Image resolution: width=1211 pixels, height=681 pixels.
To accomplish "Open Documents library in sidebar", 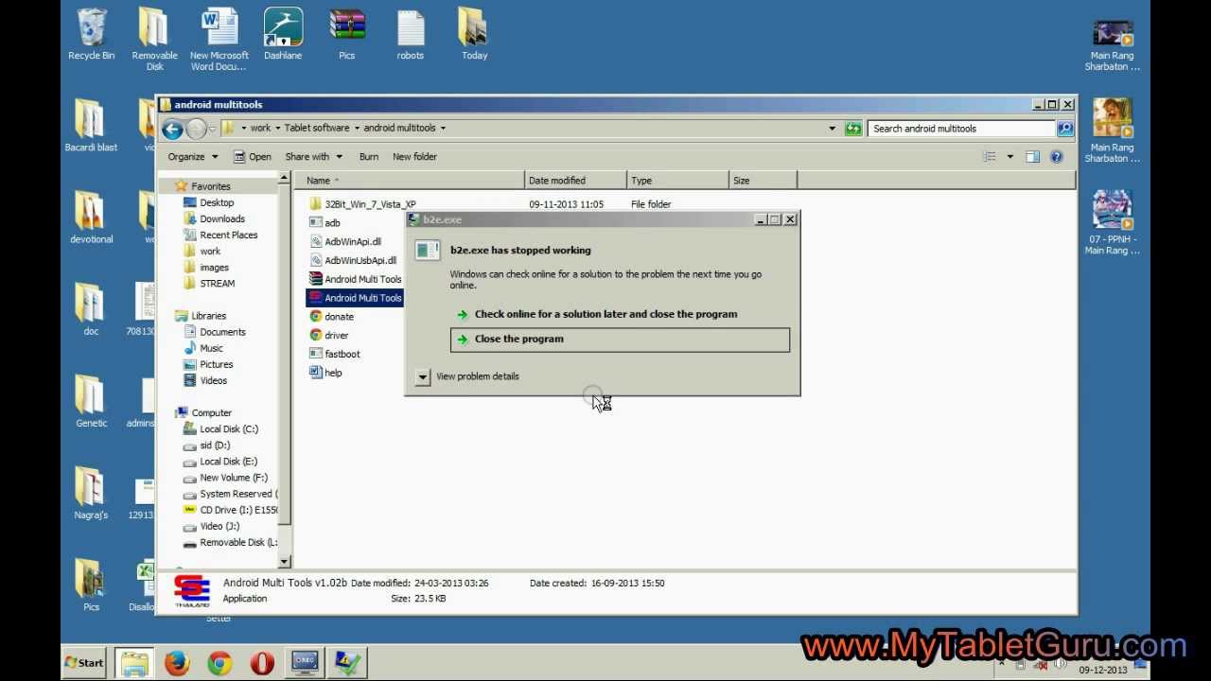I will point(222,333).
